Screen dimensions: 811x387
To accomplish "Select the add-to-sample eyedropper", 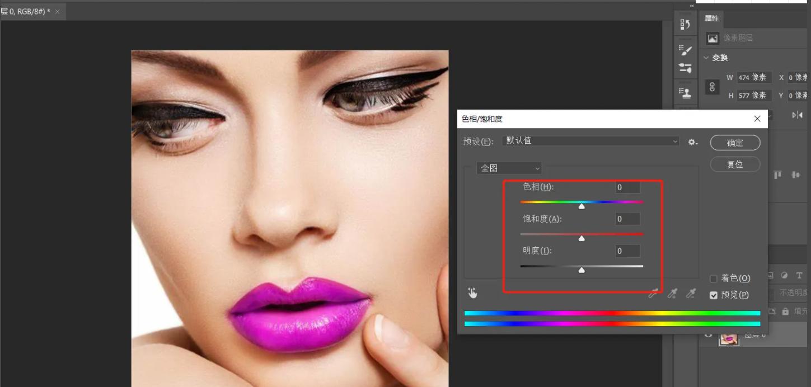I will tap(672, 293).
